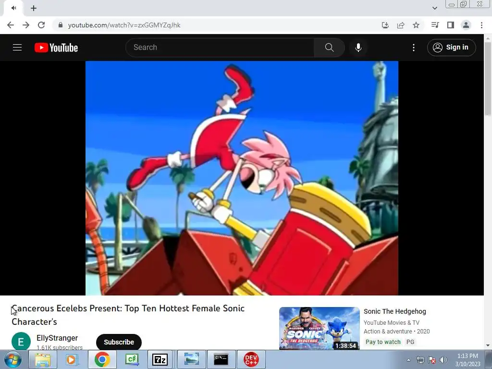This screenshot has height=369, width=492.
Task: Click the scrollbar down arrow
Action: [x=488, y=345]
